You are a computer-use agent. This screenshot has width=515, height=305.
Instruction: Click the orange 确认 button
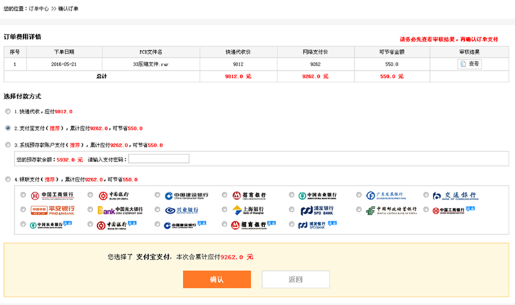pyautogui.click(x=217, y=279)
